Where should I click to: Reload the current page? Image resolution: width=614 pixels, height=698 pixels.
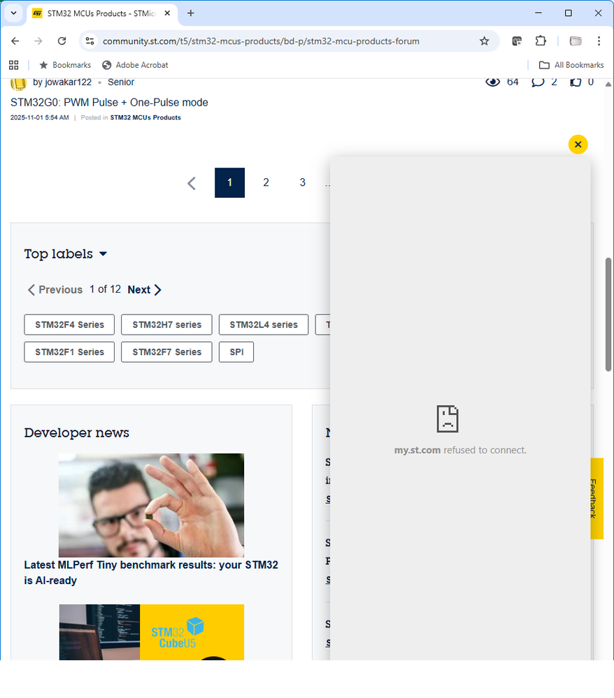[x=62, y=41]
